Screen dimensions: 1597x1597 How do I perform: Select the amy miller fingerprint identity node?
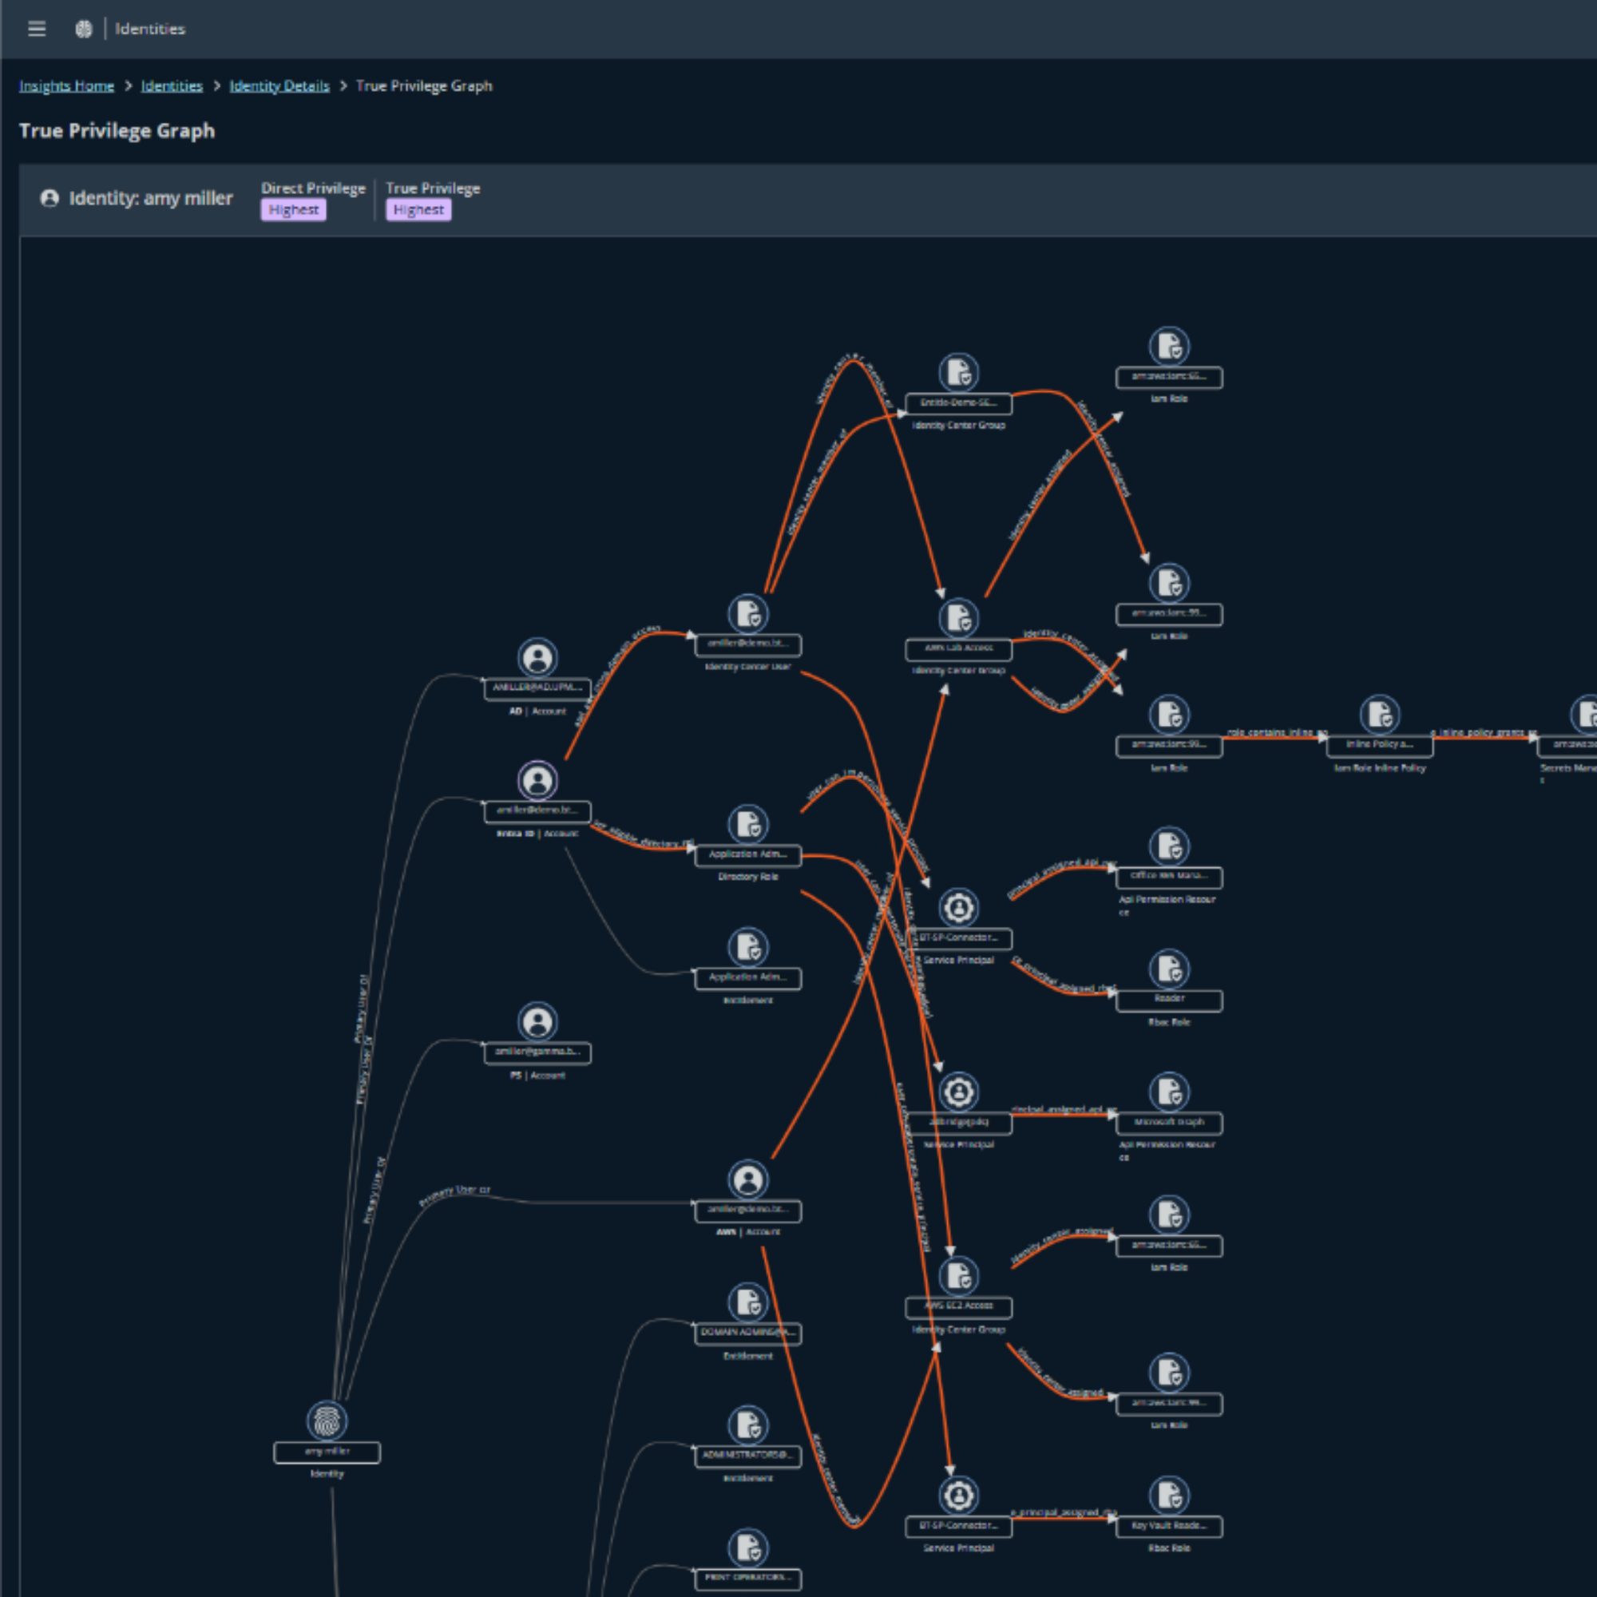tap(327, 1421)
